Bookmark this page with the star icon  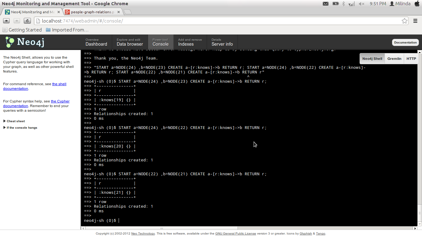pyautogui.click(x=404, y=21)
